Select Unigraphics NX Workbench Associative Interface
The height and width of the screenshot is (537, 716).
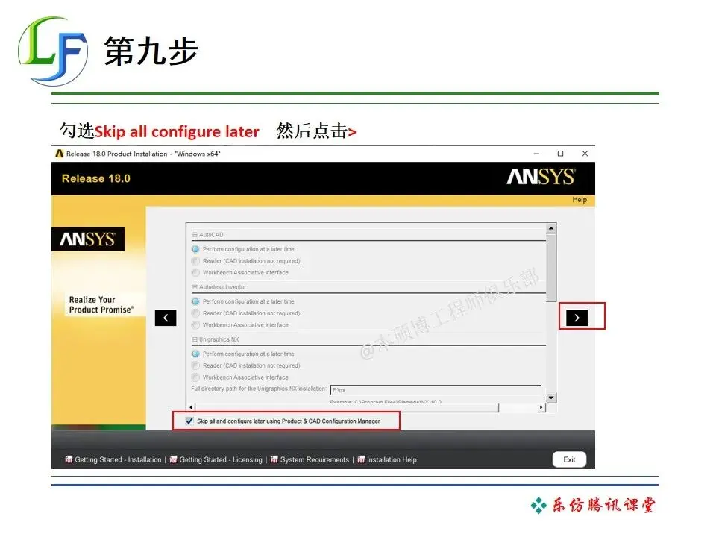[195, 377]
